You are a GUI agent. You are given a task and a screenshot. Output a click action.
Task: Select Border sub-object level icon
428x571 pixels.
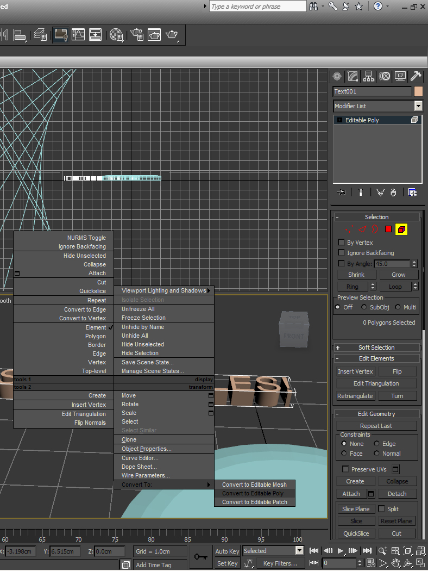[x=375, y=229]
